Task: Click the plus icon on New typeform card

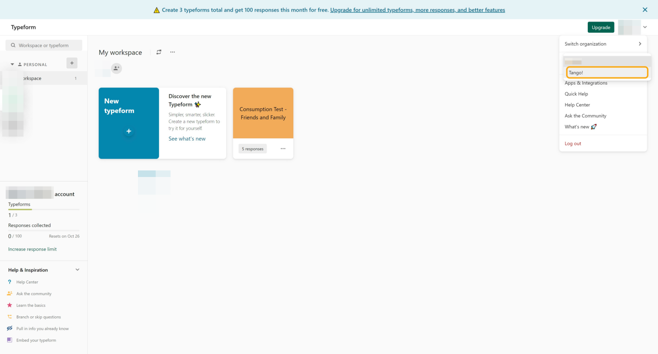Action: click(x=129, y=131)
